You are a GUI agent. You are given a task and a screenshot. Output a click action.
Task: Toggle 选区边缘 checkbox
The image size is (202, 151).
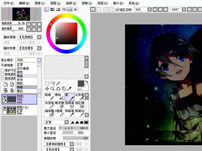(117, 9)
